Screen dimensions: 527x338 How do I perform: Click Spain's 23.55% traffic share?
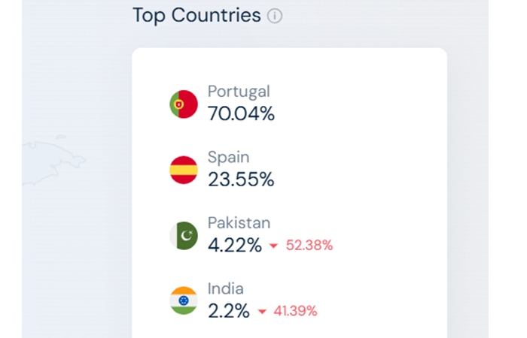click(241, 179)
